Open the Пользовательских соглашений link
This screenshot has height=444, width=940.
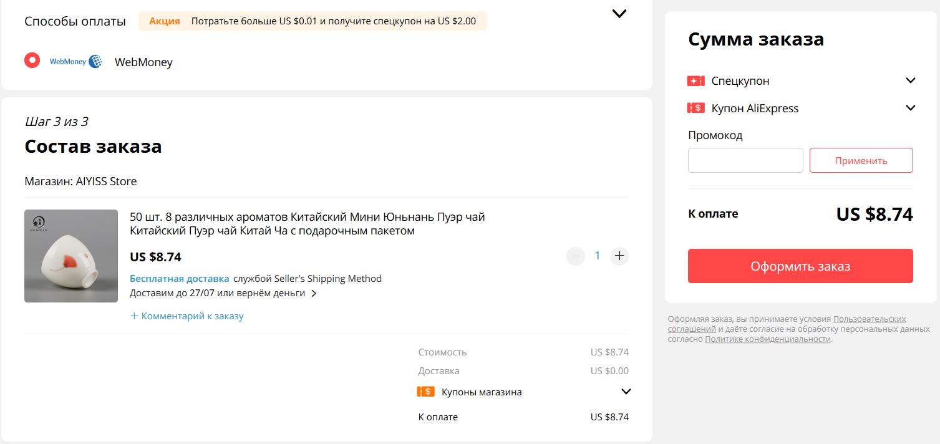(x=787, y=324)
